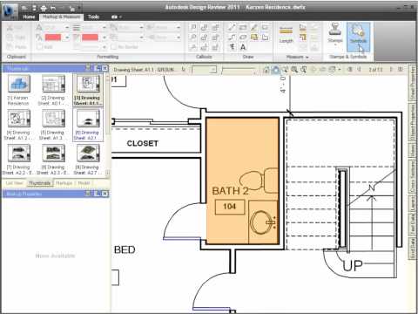Select the cloud callout tool in middle row
The width and height of the screenshot is (418, 314).
pyautogui.click(x=205, y=38)
